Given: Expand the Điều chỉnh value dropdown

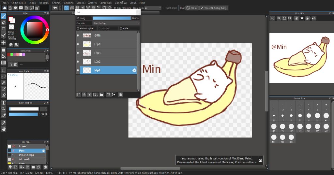Looking at the screenshot, I should (160, 8).
